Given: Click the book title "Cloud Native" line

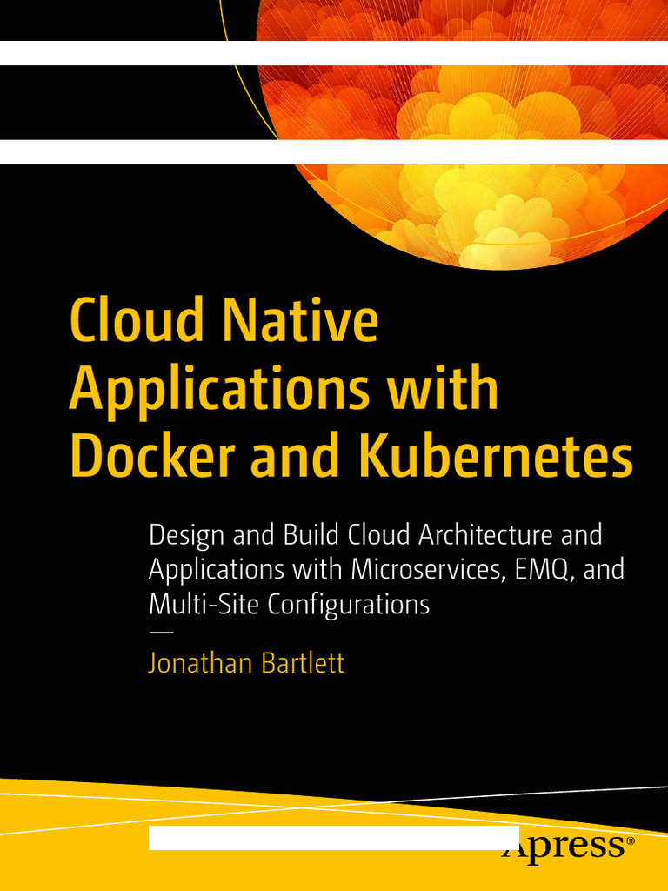Looking at the screenshot, I should [224, 318].
